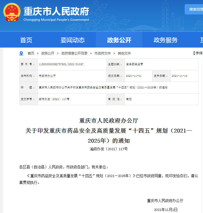203x213 pixels.
Task: Select the 有效 validity value
Action: tap(129, 99)
